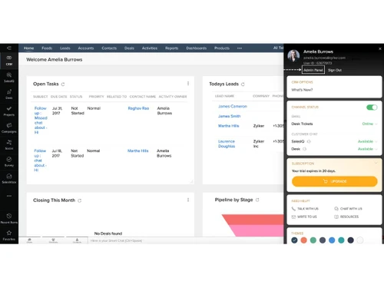
Task: Go to Feeds tab
Action: [47, 48]
